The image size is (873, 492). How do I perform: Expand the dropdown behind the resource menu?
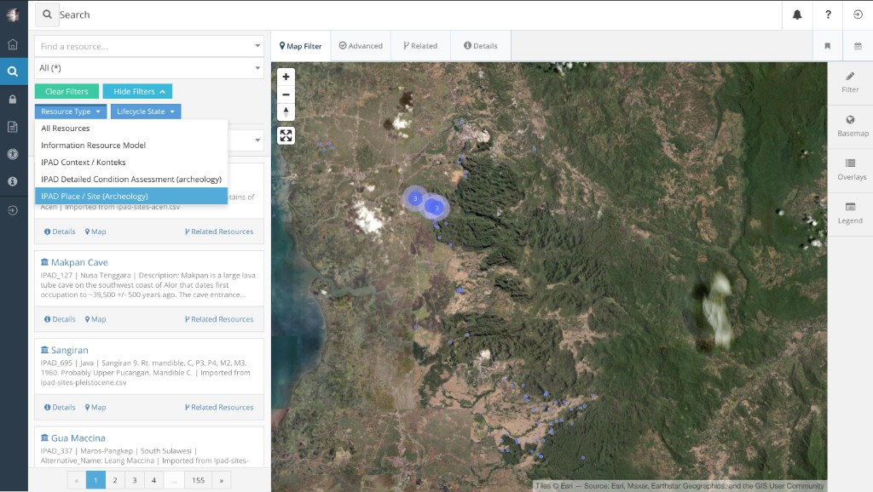pos(257,140)
